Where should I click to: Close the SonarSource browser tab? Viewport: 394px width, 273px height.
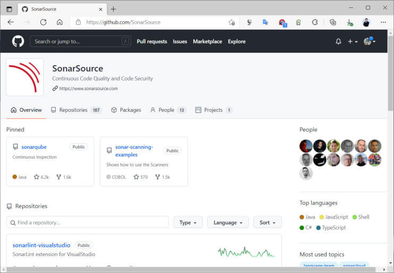pyautogui.click(x=100, y=10)
